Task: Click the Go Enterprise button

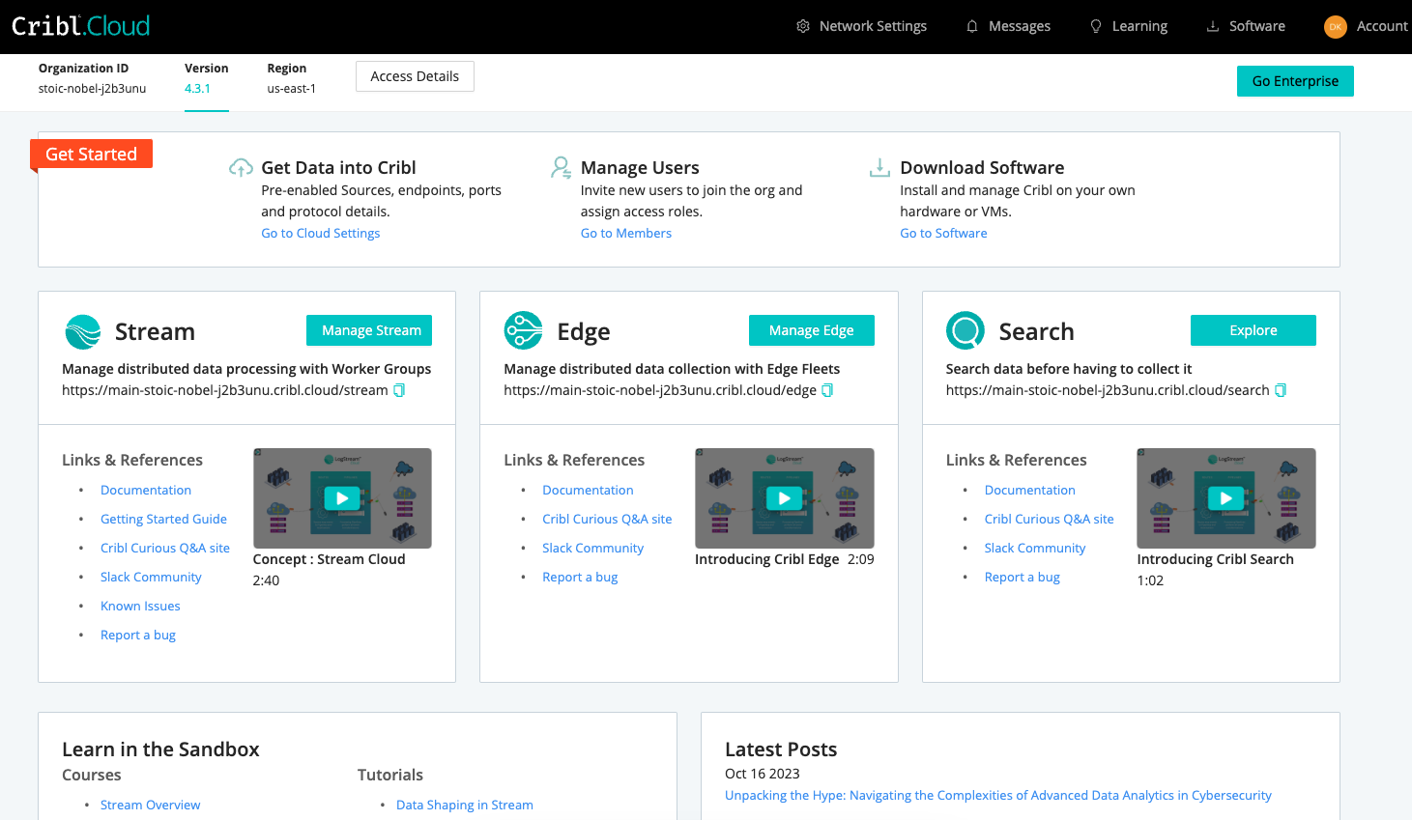Action: (1295, 81)
